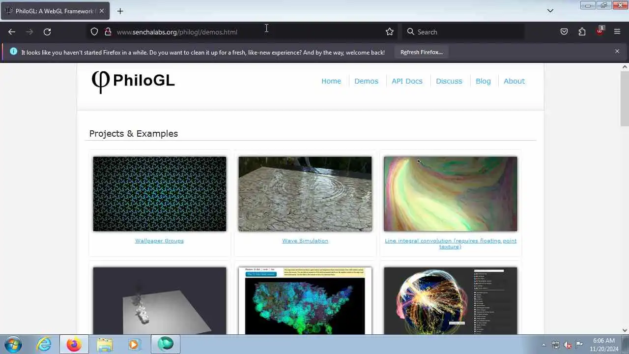Show hidden tray icons arrow
The height and width of the screenshot is (354, 629).
(543, 345)
